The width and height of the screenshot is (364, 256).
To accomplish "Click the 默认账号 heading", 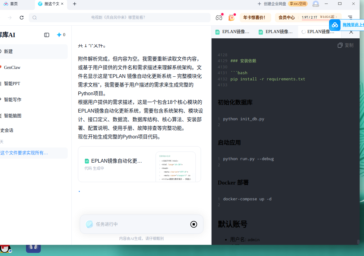I will (x=232, y=224).
